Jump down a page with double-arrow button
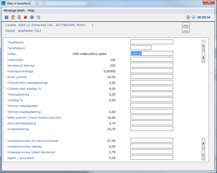217x173 pixels. click(204, 143)
